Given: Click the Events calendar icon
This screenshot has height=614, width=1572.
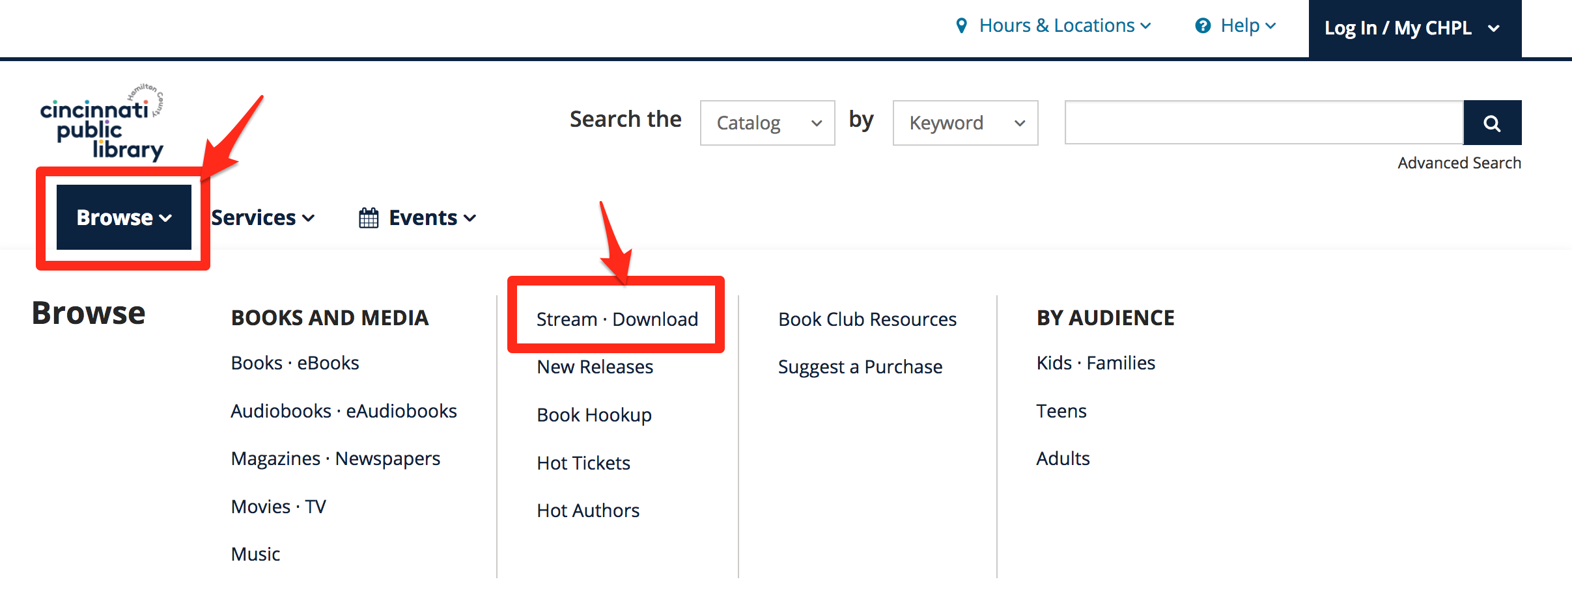Looking at the screenshot, I should 369,218.
